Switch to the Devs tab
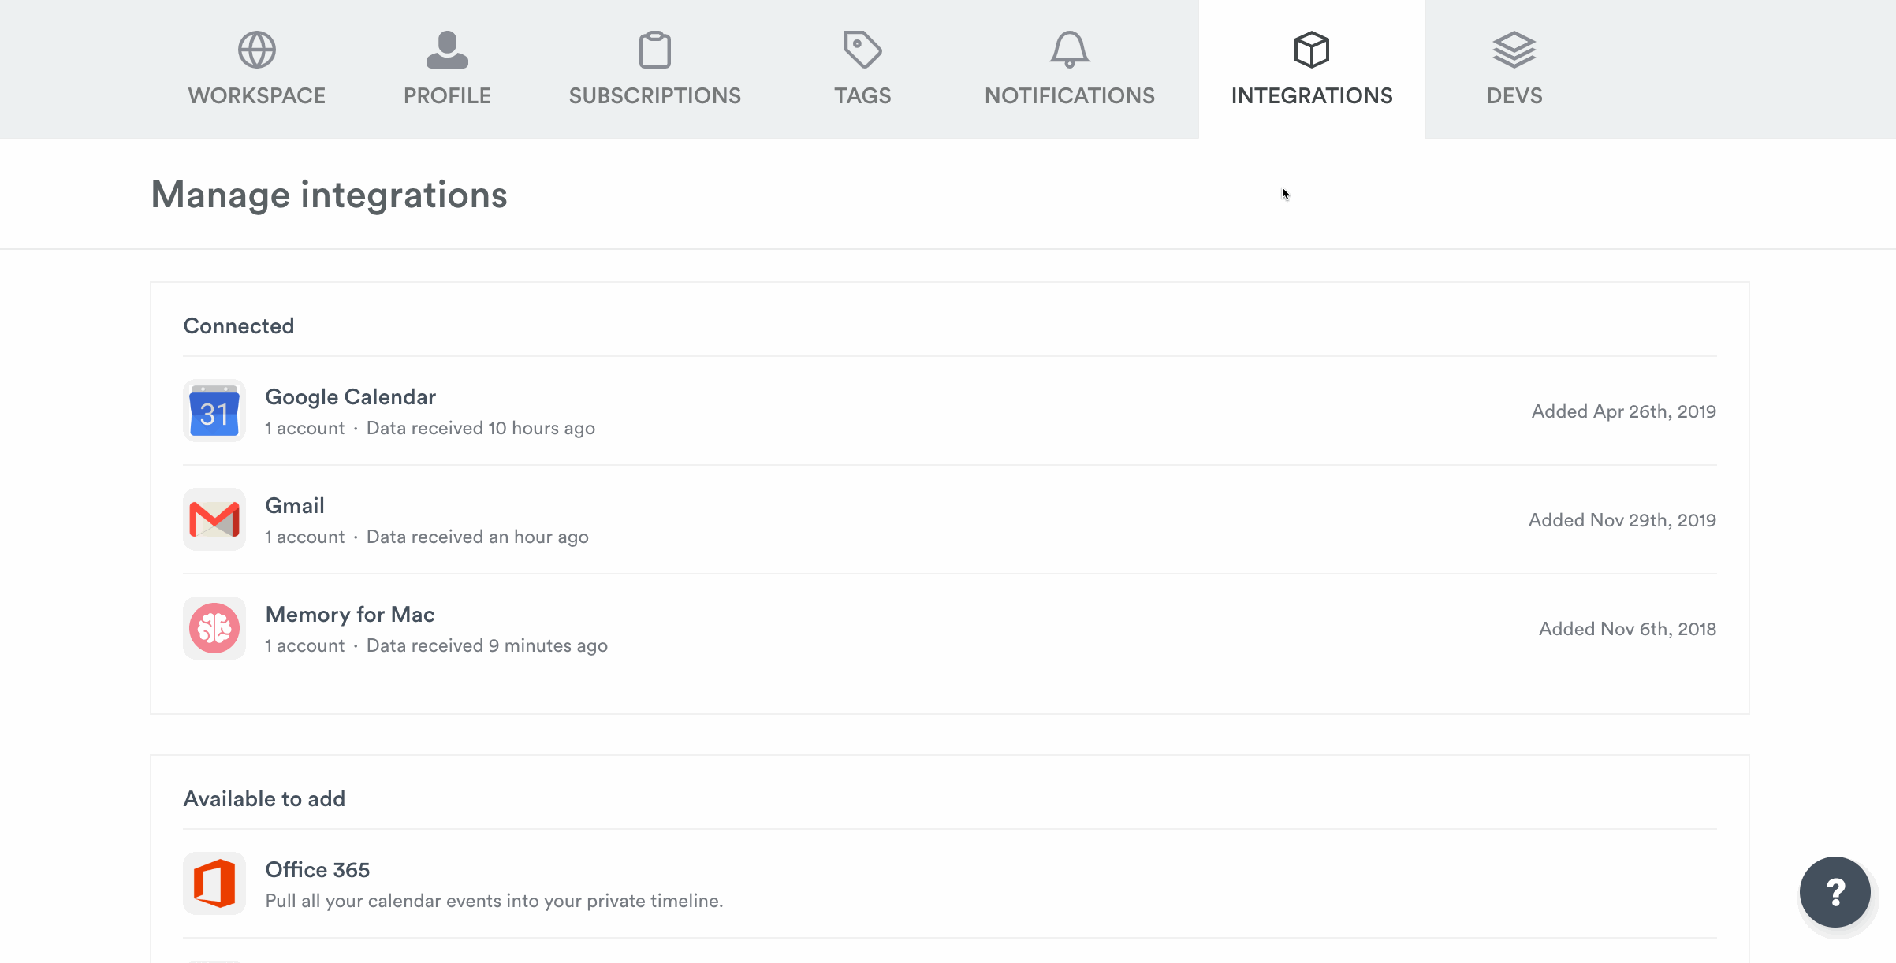 [x=1514, y=71]
